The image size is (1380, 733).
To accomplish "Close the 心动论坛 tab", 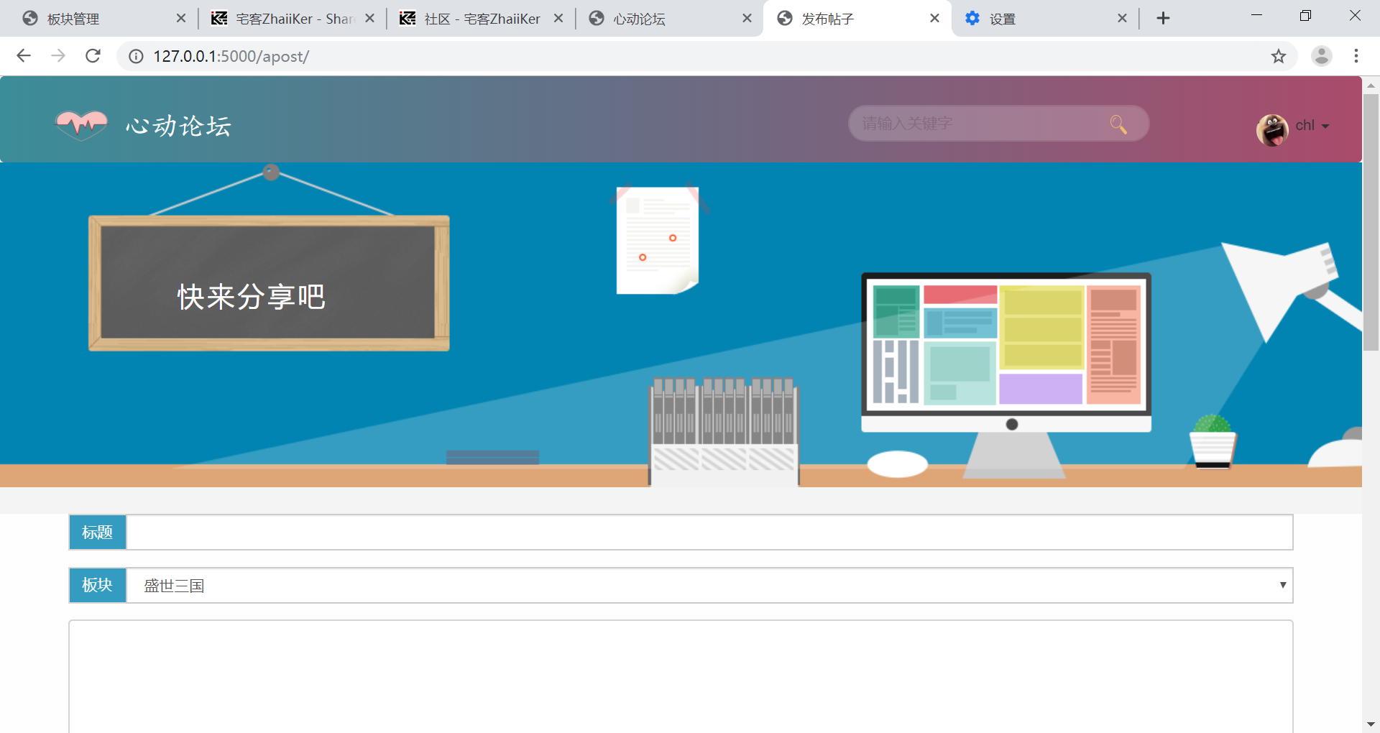I will 747,19.
